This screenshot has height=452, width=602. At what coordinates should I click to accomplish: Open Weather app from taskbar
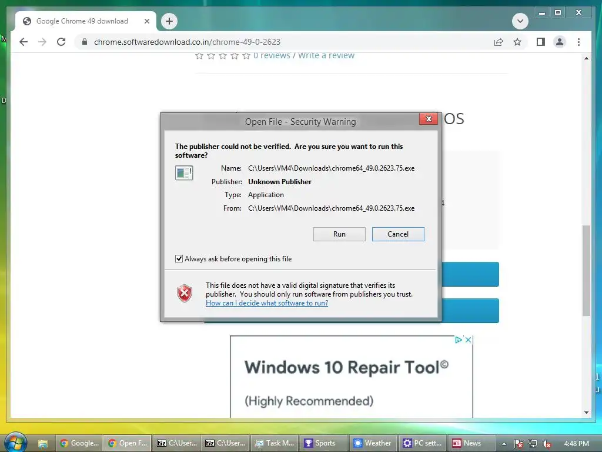[x=372, y=443]
